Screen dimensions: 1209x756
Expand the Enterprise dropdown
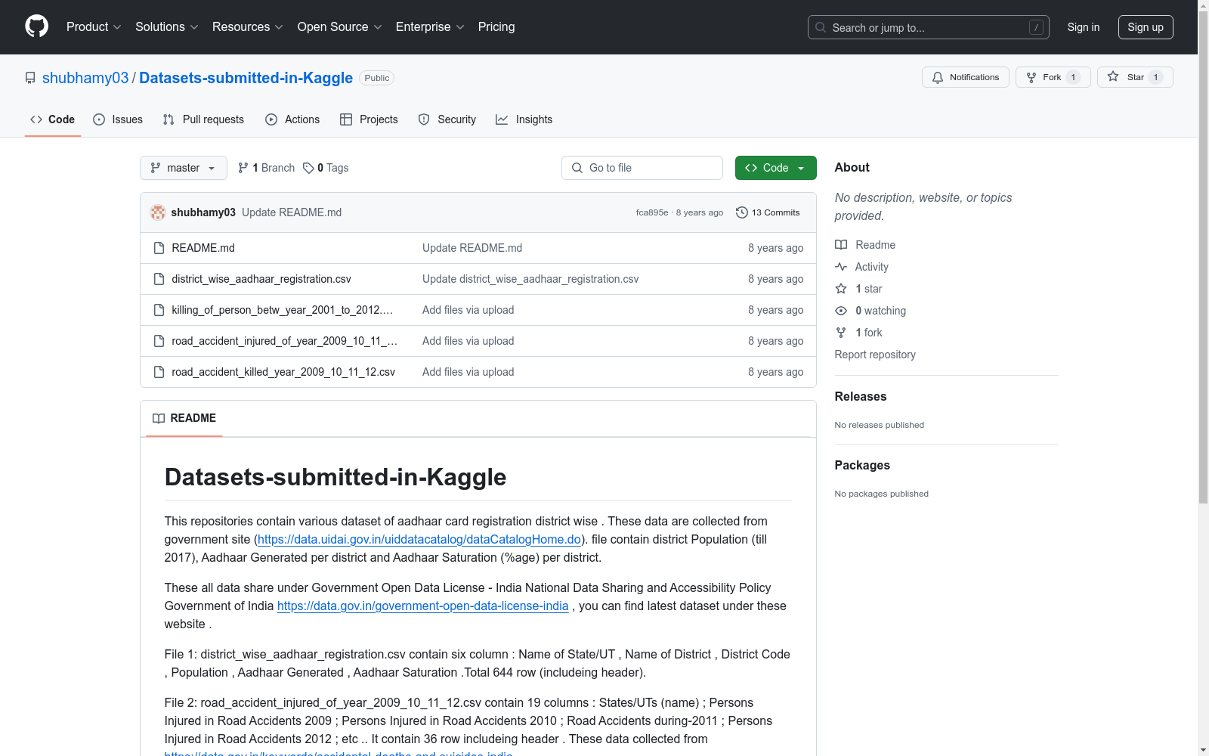pos(430,27)
